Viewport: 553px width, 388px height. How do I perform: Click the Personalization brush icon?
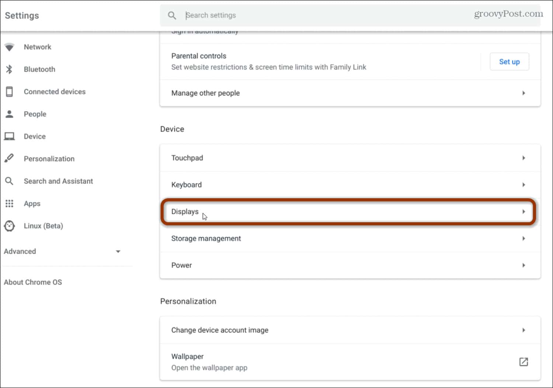click(x=9, y=158)
